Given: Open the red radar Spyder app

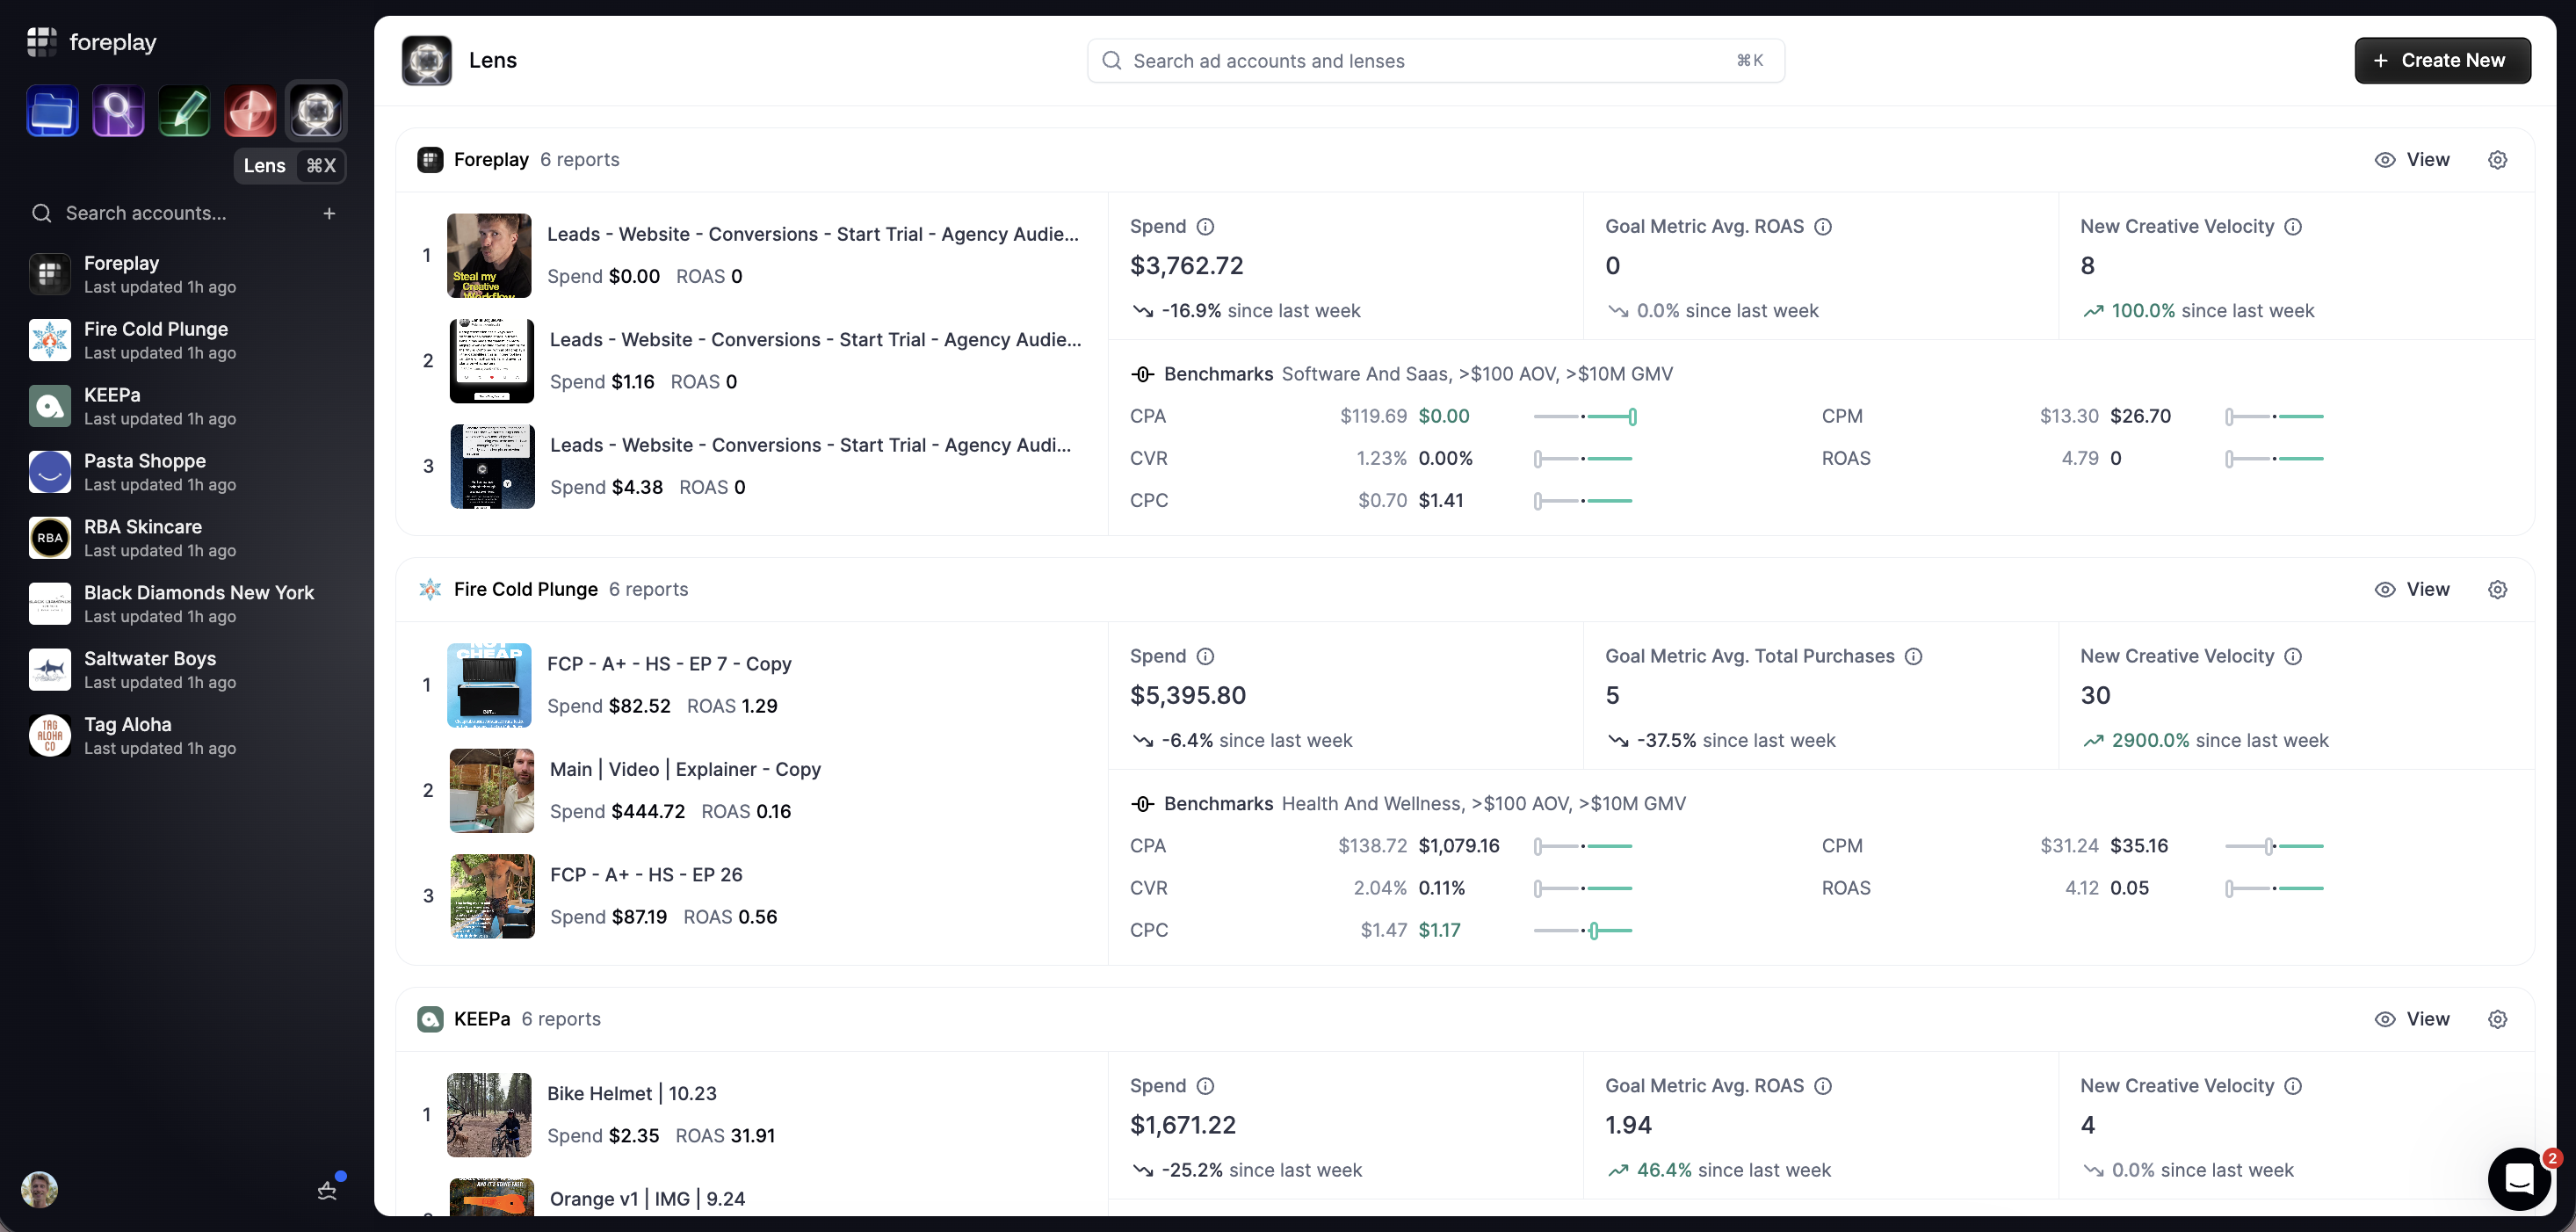Looking at the screenshot, I should (x=250, y=111).
